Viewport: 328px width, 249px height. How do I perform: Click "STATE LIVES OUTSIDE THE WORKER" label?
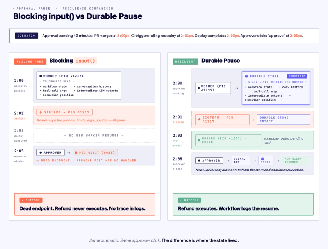(276, 82)
